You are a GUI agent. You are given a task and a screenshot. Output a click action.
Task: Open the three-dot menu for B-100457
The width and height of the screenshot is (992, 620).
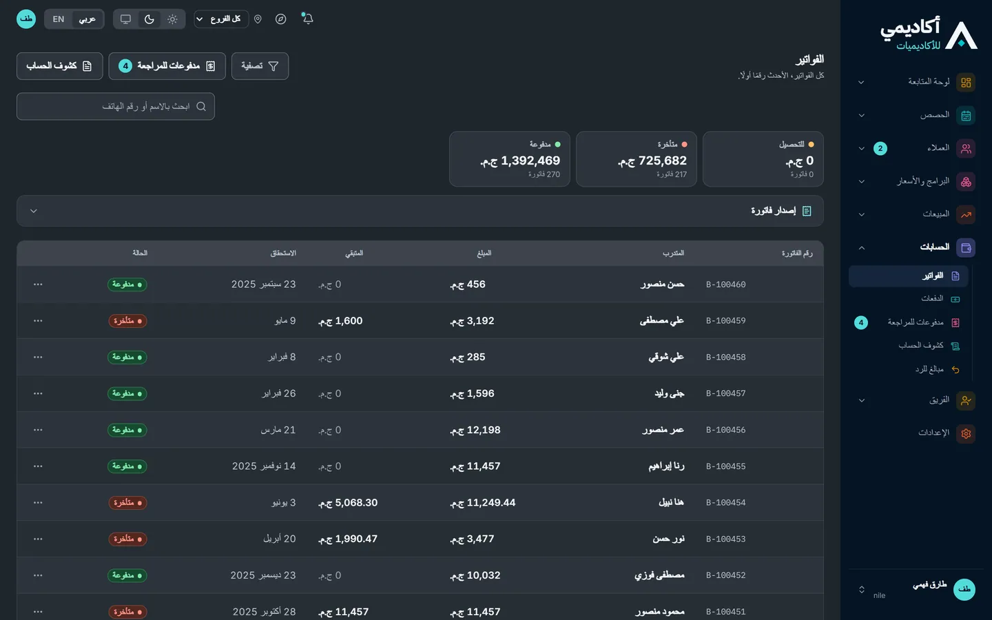38,393
